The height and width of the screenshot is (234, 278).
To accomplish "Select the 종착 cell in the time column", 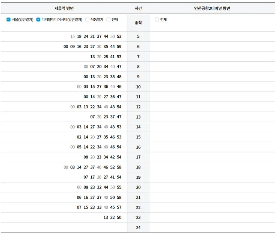I will click(x=138, y=23).
